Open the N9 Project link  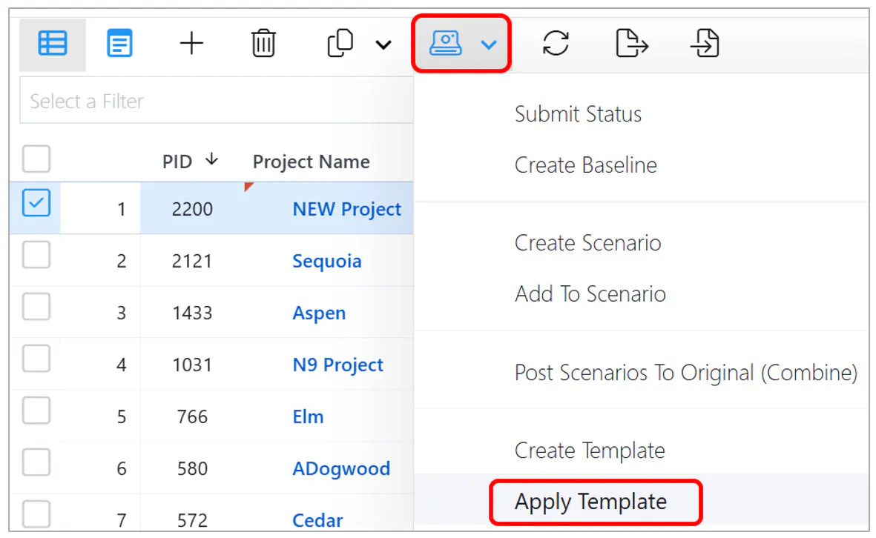point(338,365)
